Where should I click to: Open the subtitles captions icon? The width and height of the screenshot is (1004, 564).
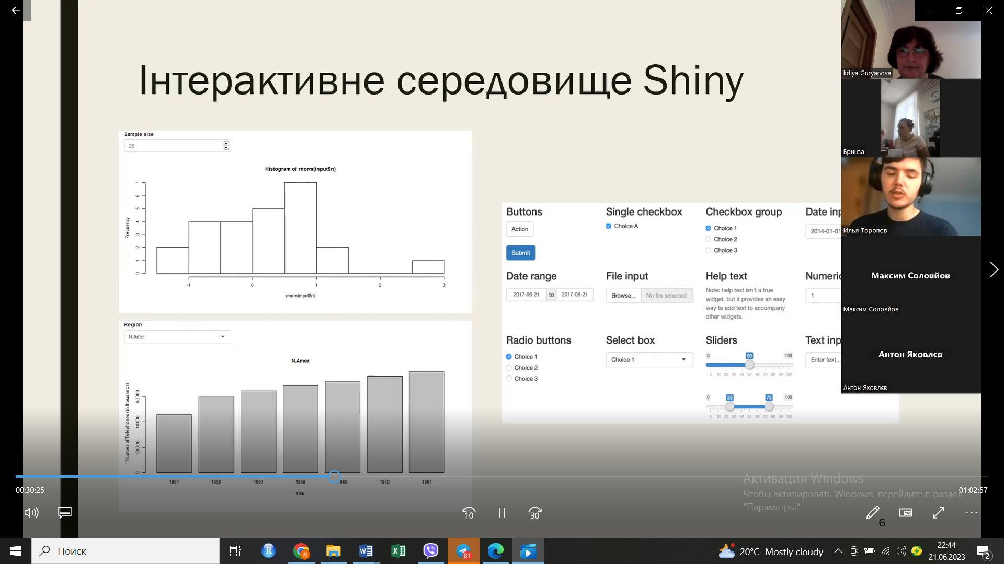65,513
